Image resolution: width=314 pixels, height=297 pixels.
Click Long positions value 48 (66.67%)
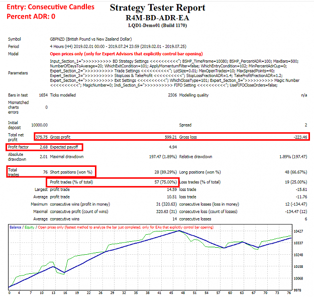point(296,172)
